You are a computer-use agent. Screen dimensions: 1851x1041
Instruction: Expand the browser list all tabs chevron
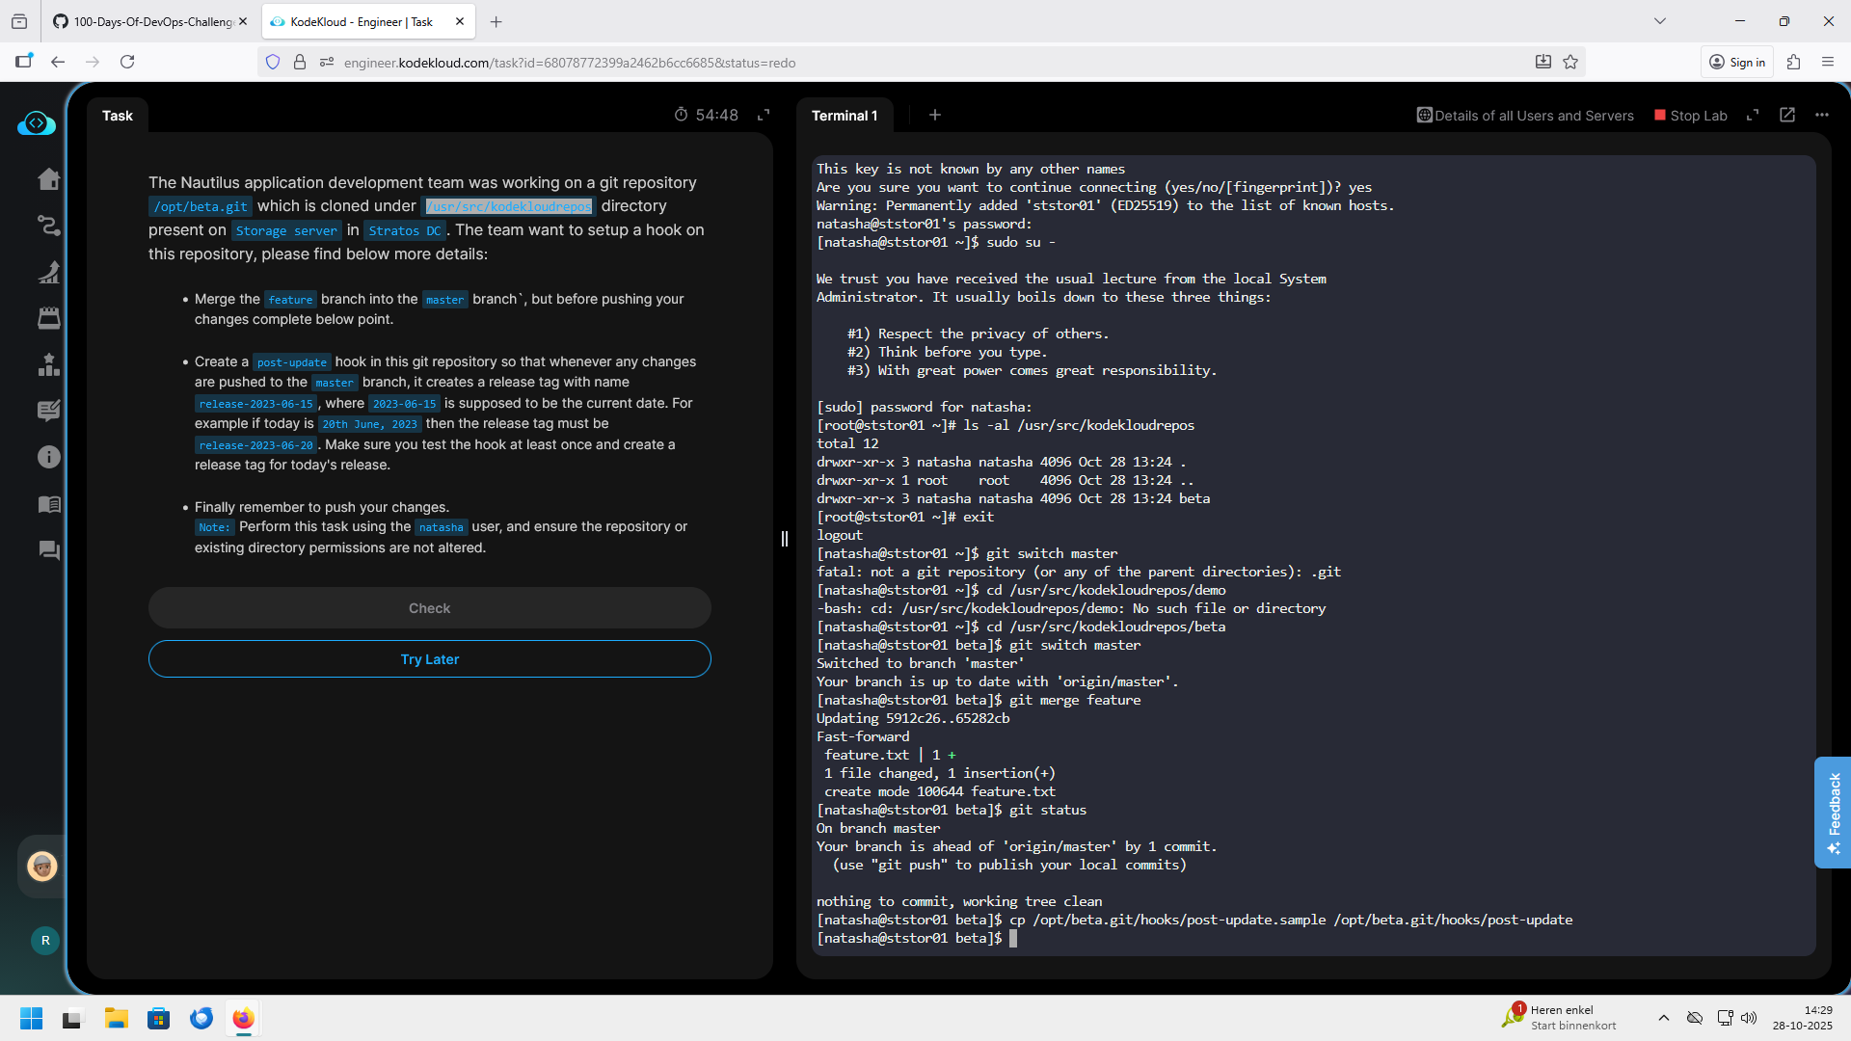1659,21
